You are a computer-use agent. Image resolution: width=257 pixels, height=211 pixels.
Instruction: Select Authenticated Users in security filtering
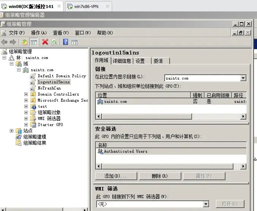click(171, 151)
